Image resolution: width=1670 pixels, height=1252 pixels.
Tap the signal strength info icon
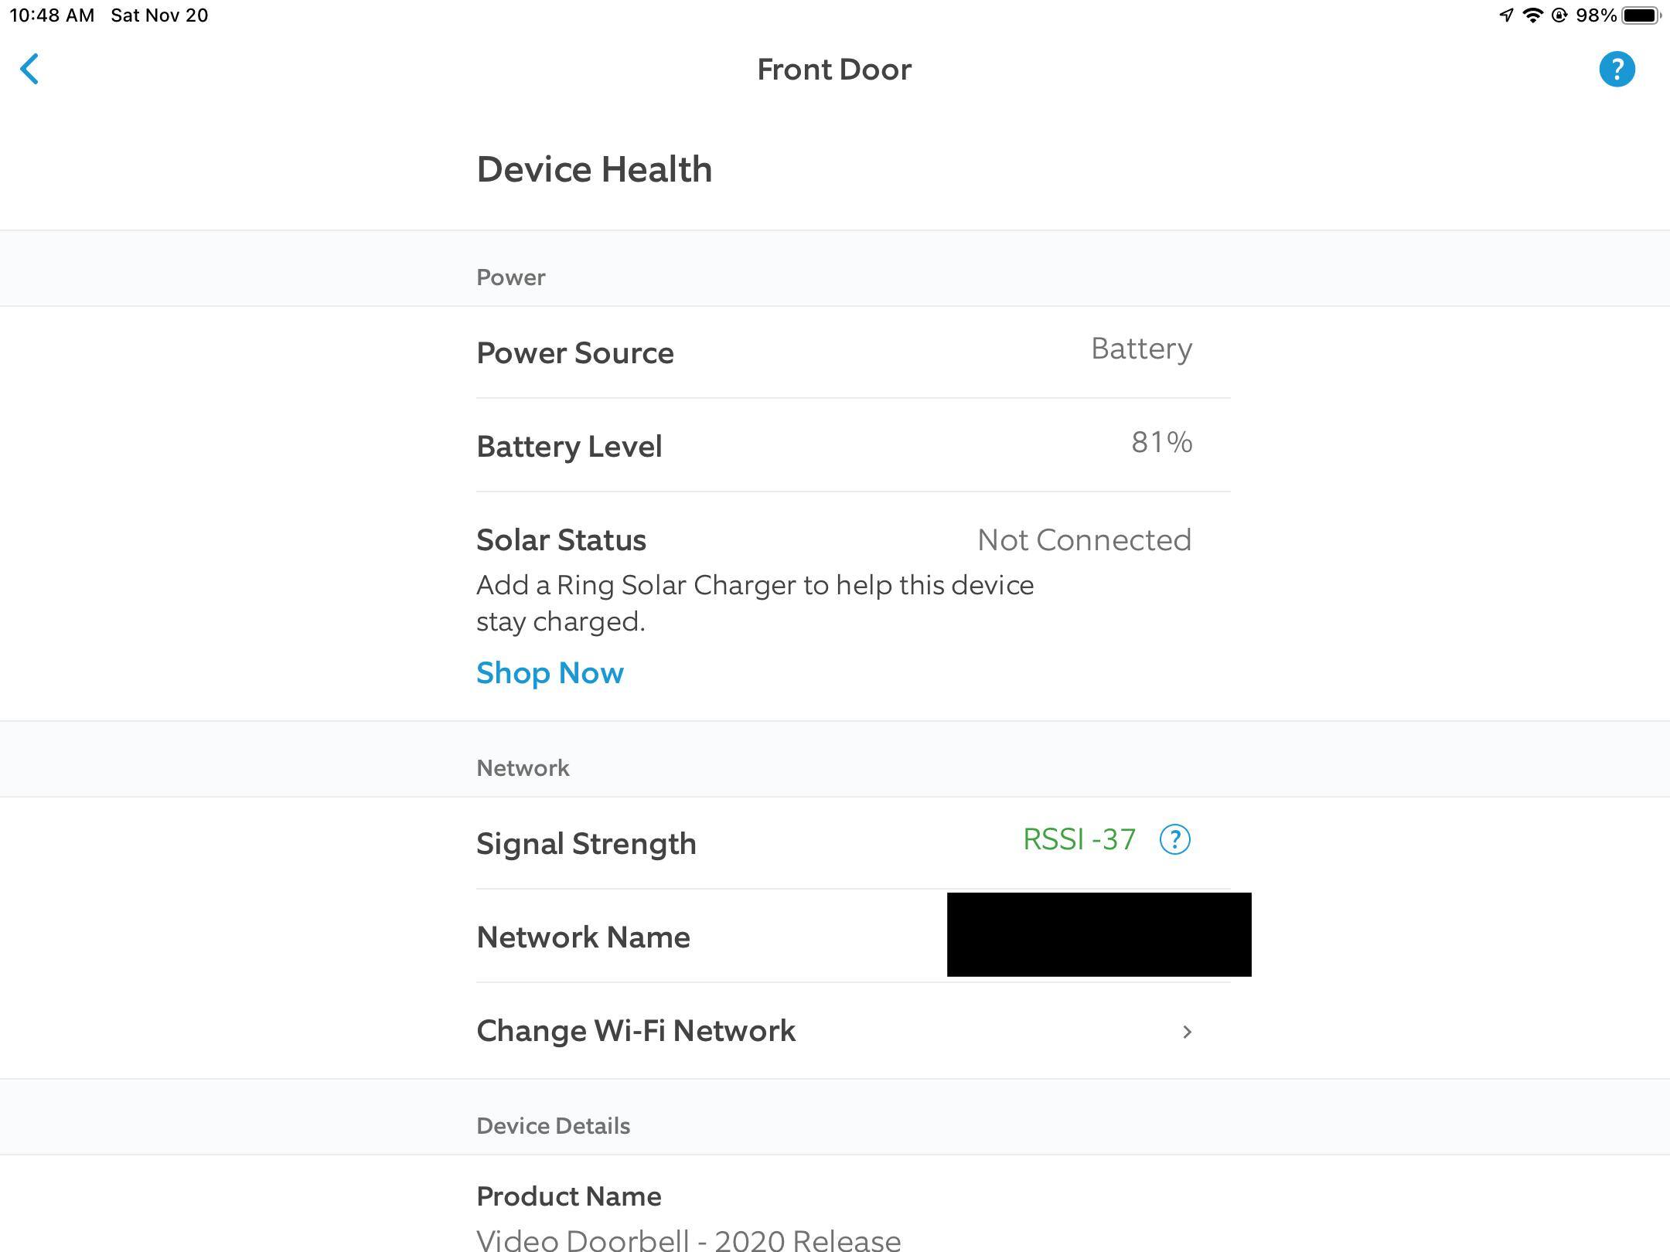(1174, 839)
